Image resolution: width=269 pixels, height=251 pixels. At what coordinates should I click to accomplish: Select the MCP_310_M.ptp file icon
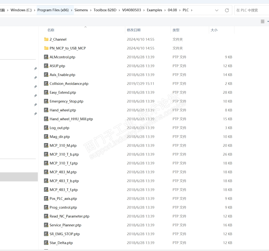point(46,145)
